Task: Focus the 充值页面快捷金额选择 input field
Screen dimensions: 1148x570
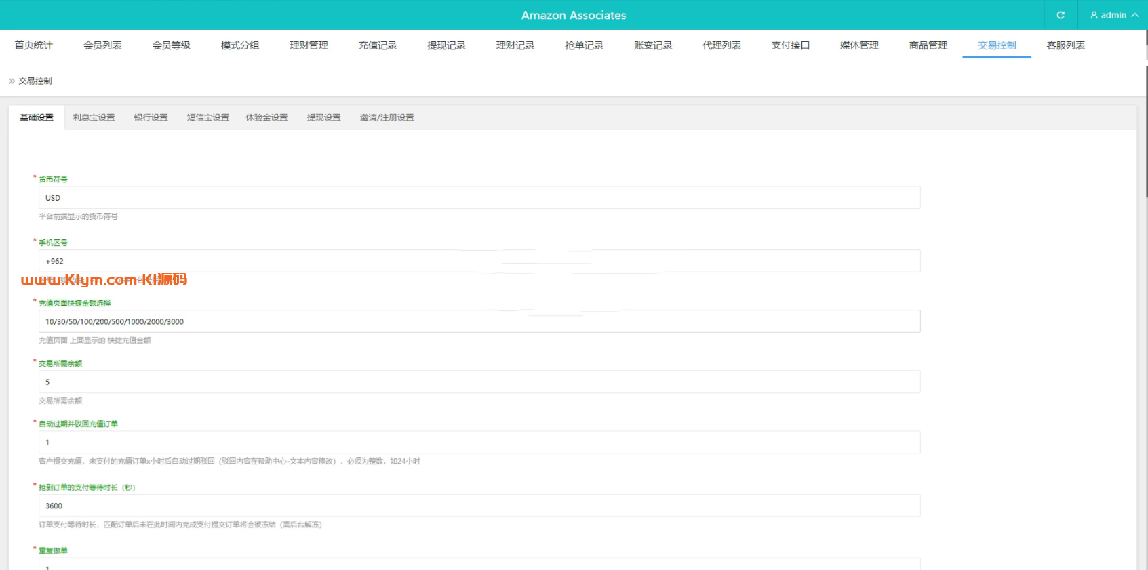Action: click(x=479, y=321)
